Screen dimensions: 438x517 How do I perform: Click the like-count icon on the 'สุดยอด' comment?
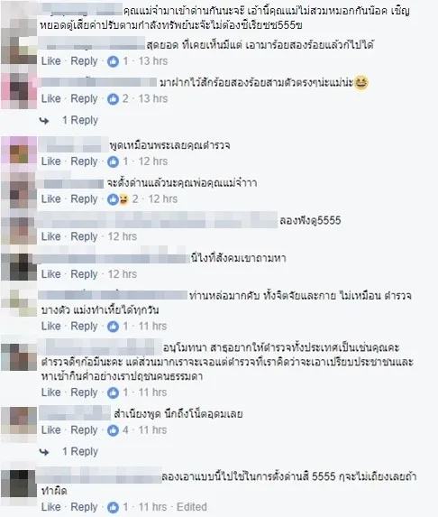113,61
